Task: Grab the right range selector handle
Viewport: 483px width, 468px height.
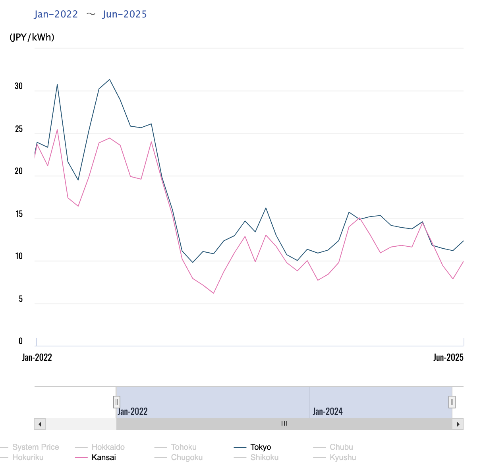Action: click(452, 402)
